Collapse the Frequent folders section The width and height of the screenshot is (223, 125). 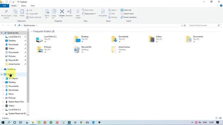[x=32, y=31]
